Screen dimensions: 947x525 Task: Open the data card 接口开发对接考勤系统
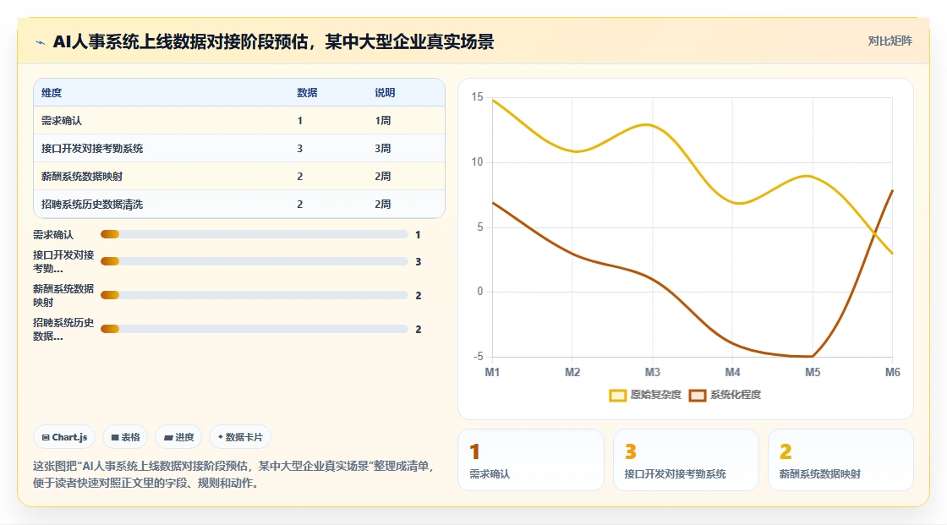[686, 461]
